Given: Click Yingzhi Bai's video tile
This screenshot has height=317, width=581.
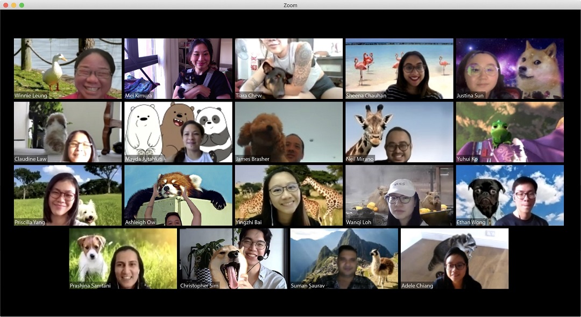Looking at the screenshot, I should [289, 196].
